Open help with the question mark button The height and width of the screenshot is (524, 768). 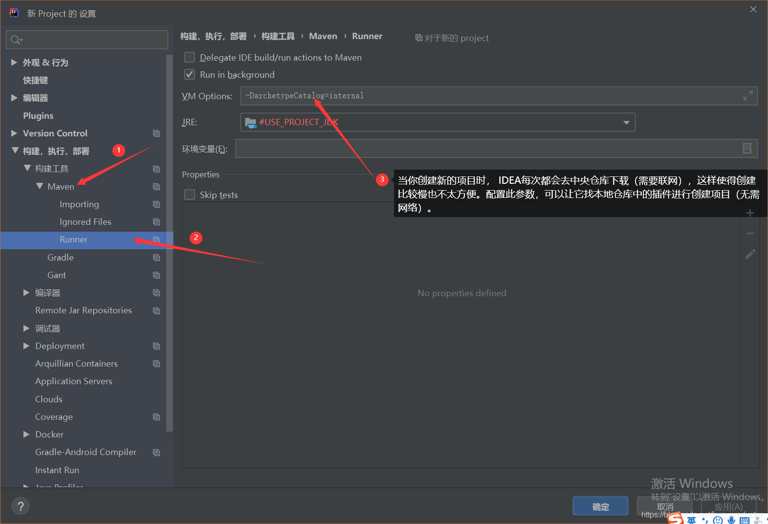(x=21, y=506)
